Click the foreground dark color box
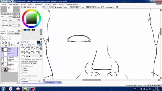Image resolution: width=162 pixels, height=91 pixels. pos(38,42)
